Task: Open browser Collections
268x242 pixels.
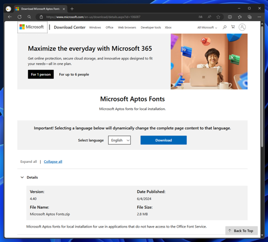Action: [x=249, y=17]
